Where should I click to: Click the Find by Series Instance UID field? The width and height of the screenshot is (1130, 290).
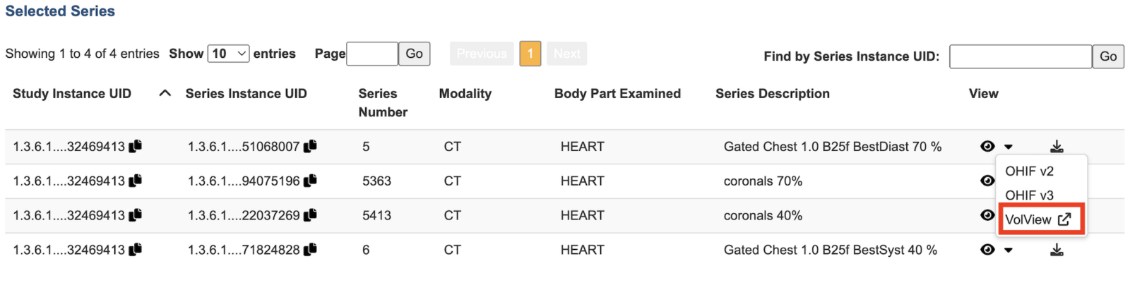(1020, 56)
